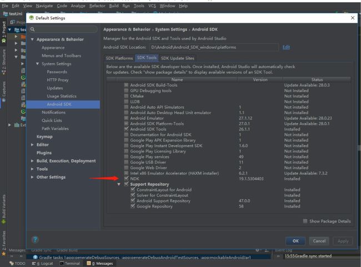Open the Plugins settings page
Image resolution: width=361 pixels, height=267 pixels.
click(x=44, y=153)
